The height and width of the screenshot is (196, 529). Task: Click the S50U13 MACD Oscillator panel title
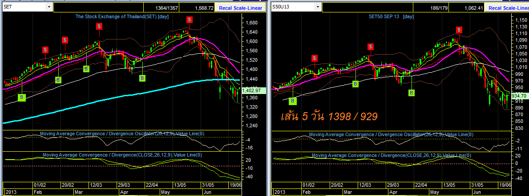coord(391,134)
